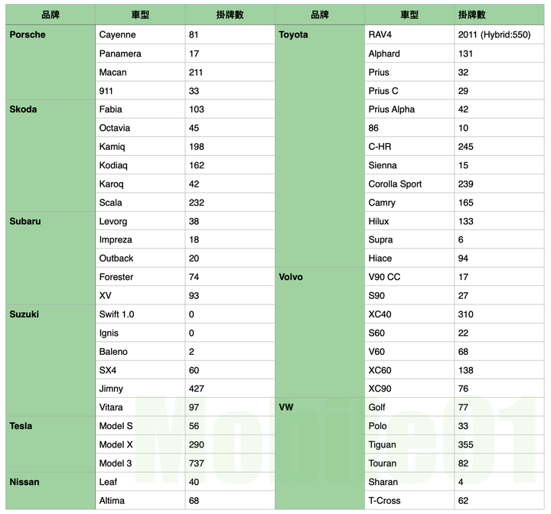Select the value 737 cell

pos(230,463)
